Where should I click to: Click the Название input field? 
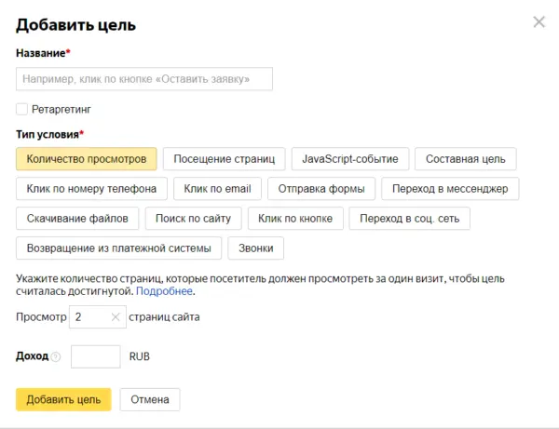click(144, 79)
